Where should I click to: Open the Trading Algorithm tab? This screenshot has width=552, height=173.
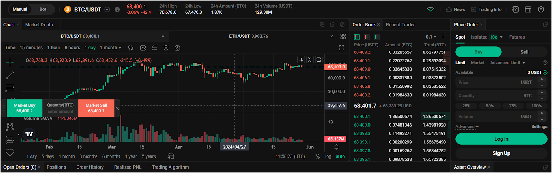click(x=170, y=167)
